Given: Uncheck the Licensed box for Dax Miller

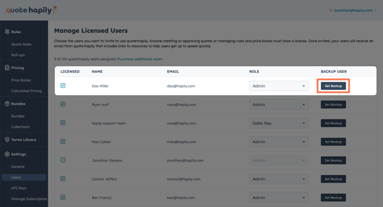Looking at the screenshot, I should 63,86.
